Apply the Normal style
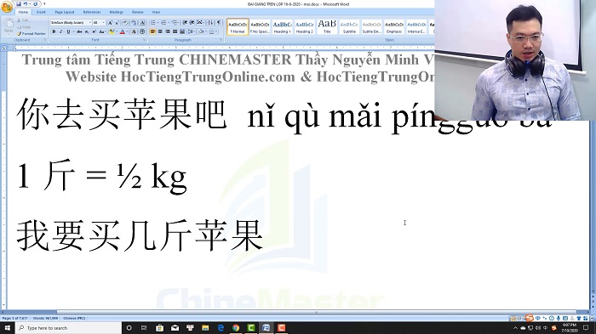Image resolution: width=596 pixels, height=334 pixels. tap(238, 27)
